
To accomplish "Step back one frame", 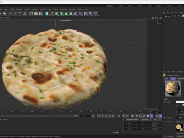I will [102, 116].
